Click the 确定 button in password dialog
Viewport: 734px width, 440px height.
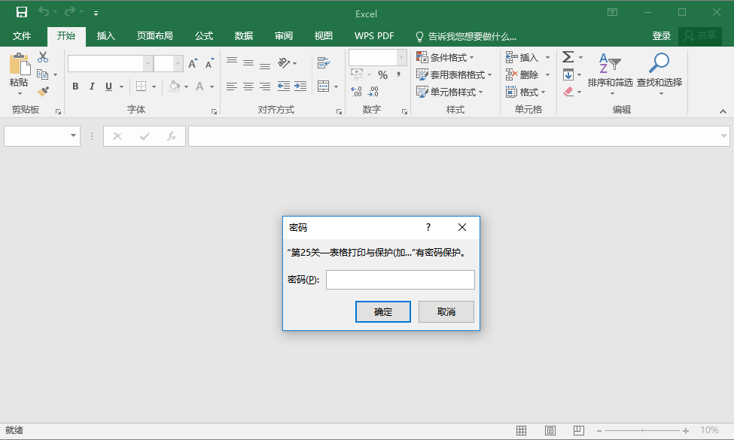pyautogui.click(x=383, y=312)
